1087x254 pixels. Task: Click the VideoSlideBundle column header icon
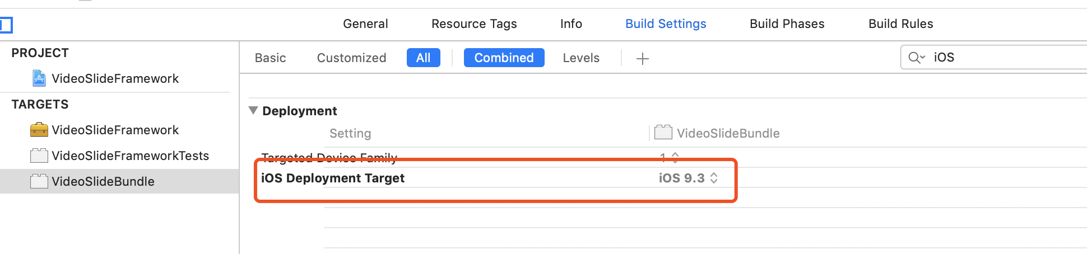663,133
